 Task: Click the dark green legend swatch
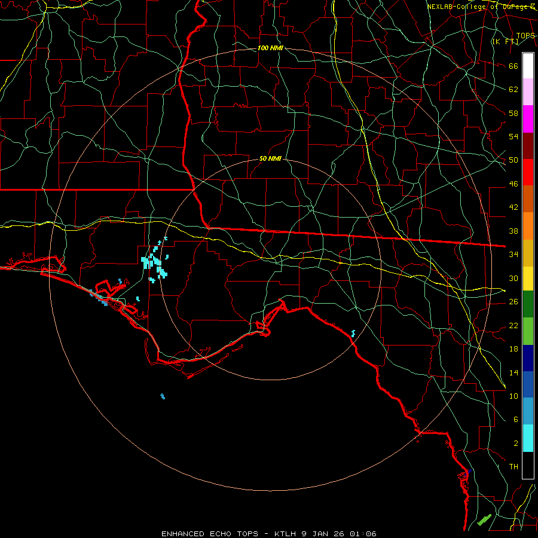(528, 304)
